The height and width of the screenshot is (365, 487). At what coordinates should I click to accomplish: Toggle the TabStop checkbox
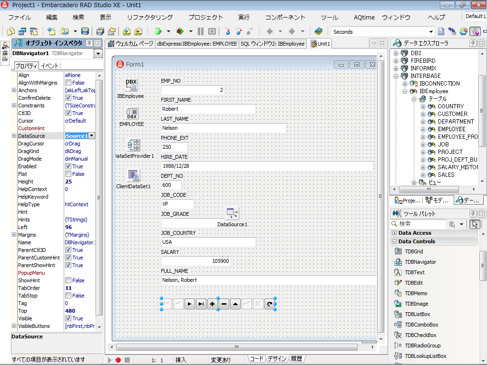pos(68,296)
